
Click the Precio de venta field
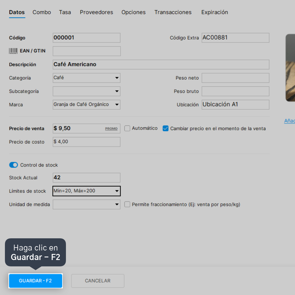click(x=86, y=128)
